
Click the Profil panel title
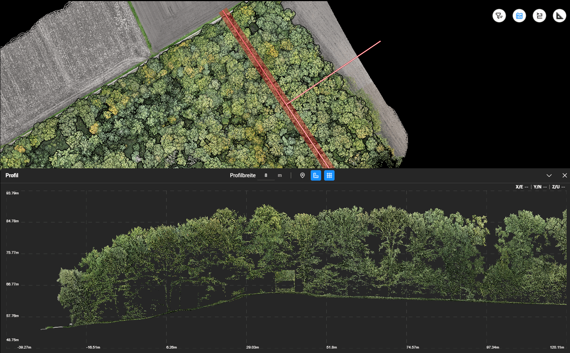pyautogui.click(x=12, y=175)
